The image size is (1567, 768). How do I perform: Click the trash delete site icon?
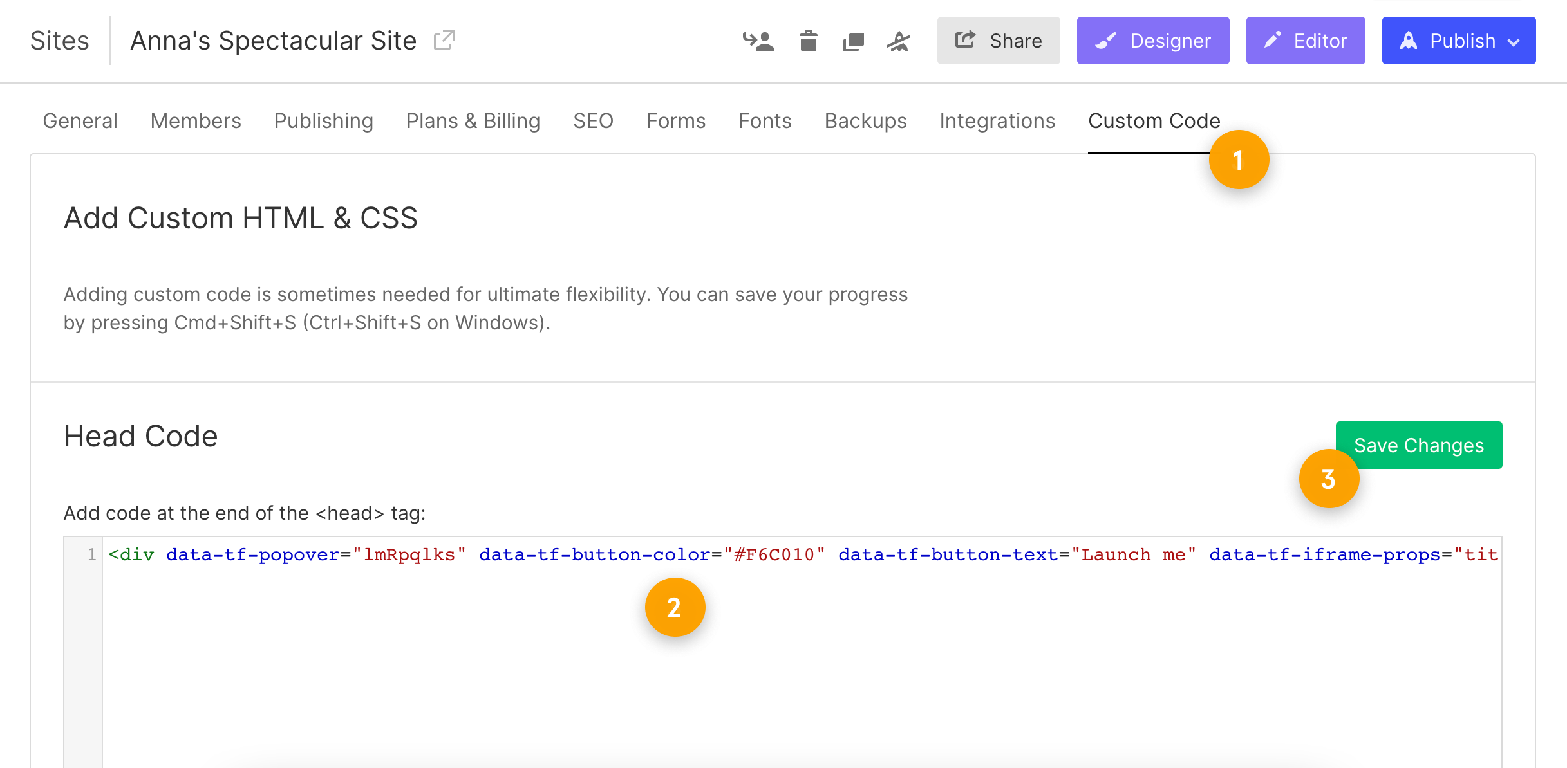[808, 41]
